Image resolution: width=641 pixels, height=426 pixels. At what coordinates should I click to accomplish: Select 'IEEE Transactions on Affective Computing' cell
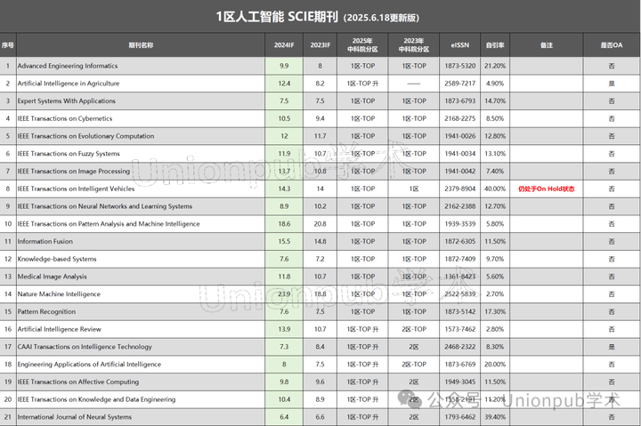coord(141,382)
